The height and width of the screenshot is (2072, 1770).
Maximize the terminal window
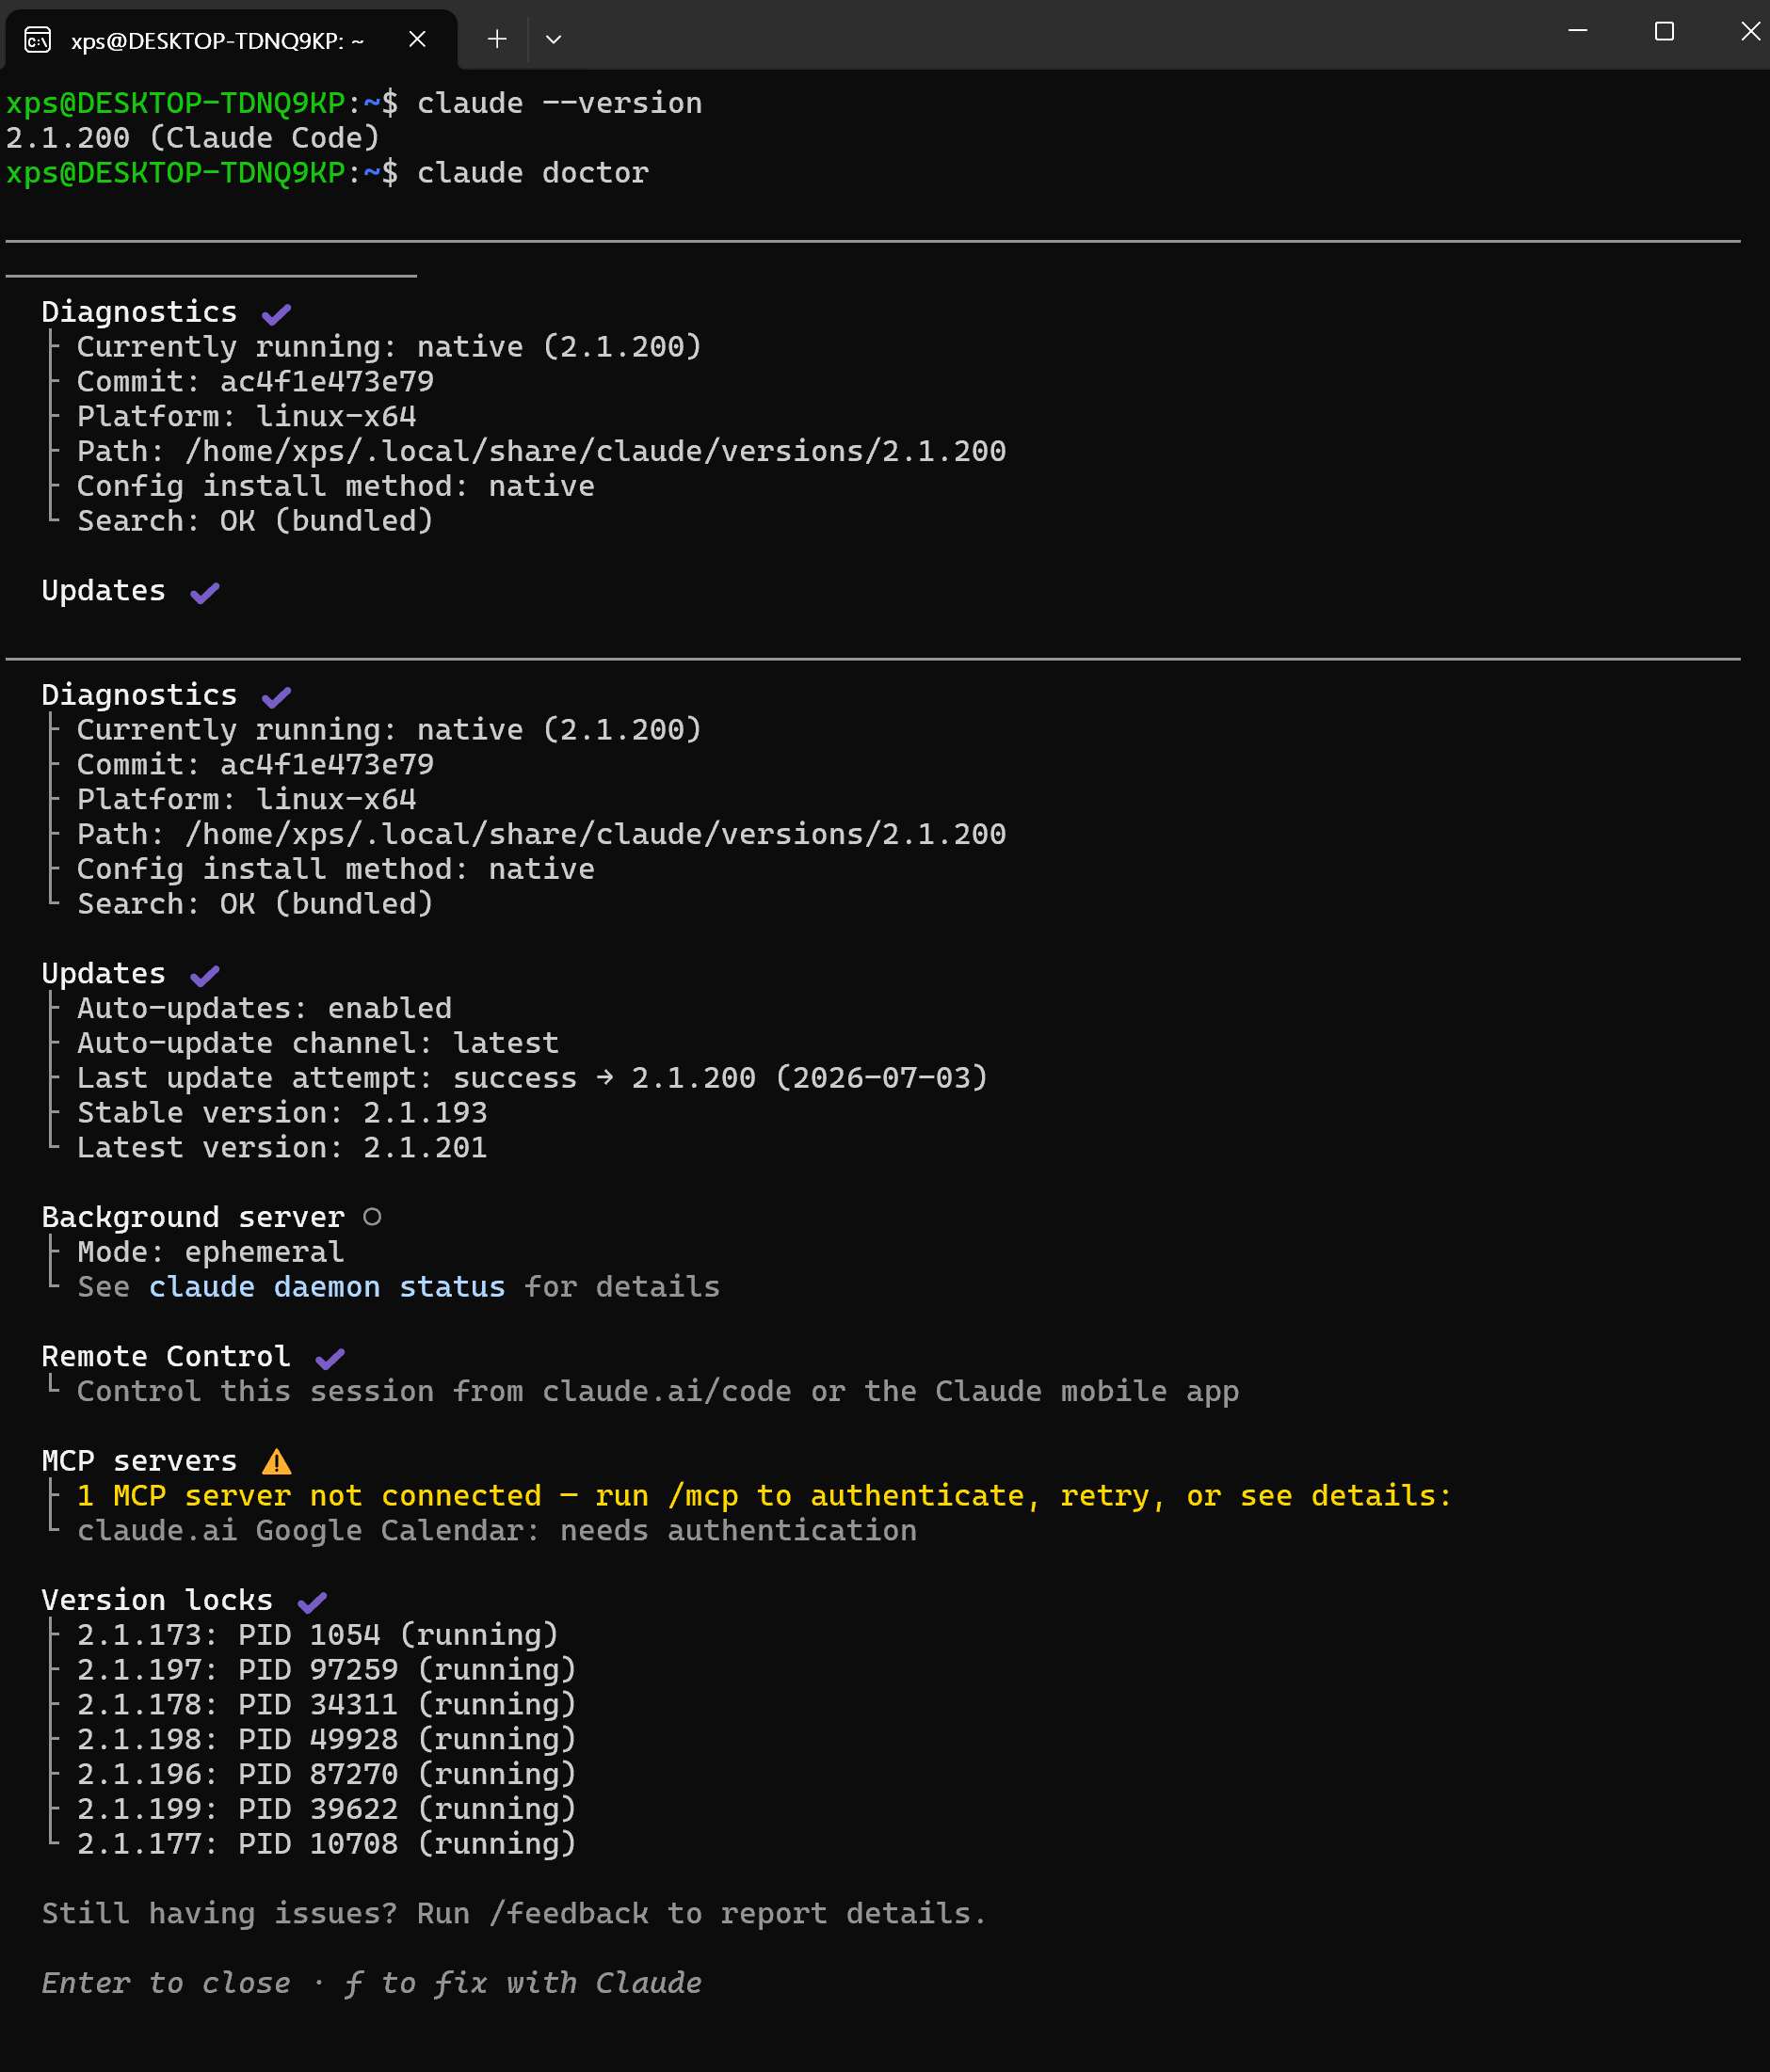(1664, 31)
